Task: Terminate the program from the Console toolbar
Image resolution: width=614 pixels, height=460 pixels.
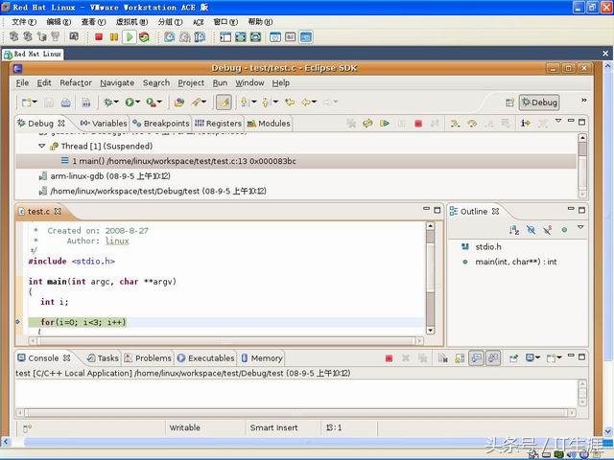Action: click(389, 358)
